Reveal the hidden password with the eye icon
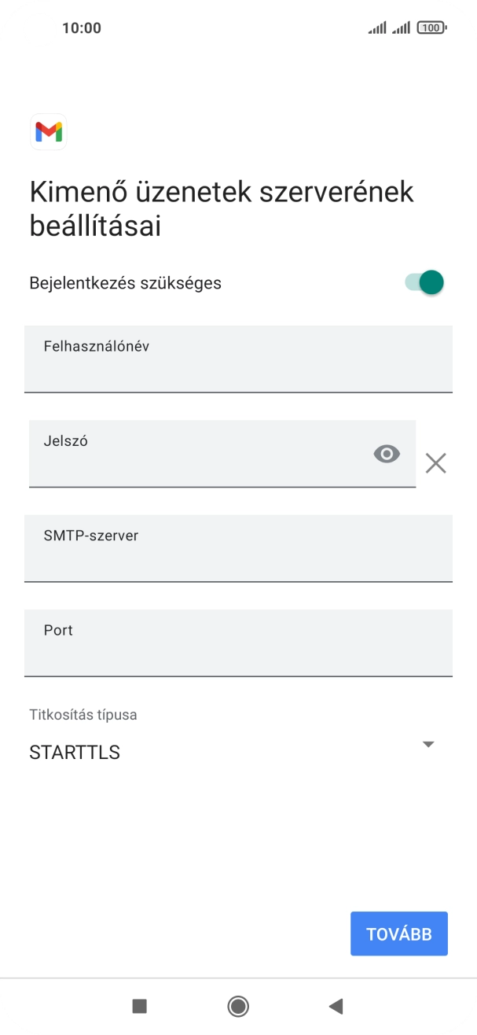The image size is (477, 1035). point(386,454)
